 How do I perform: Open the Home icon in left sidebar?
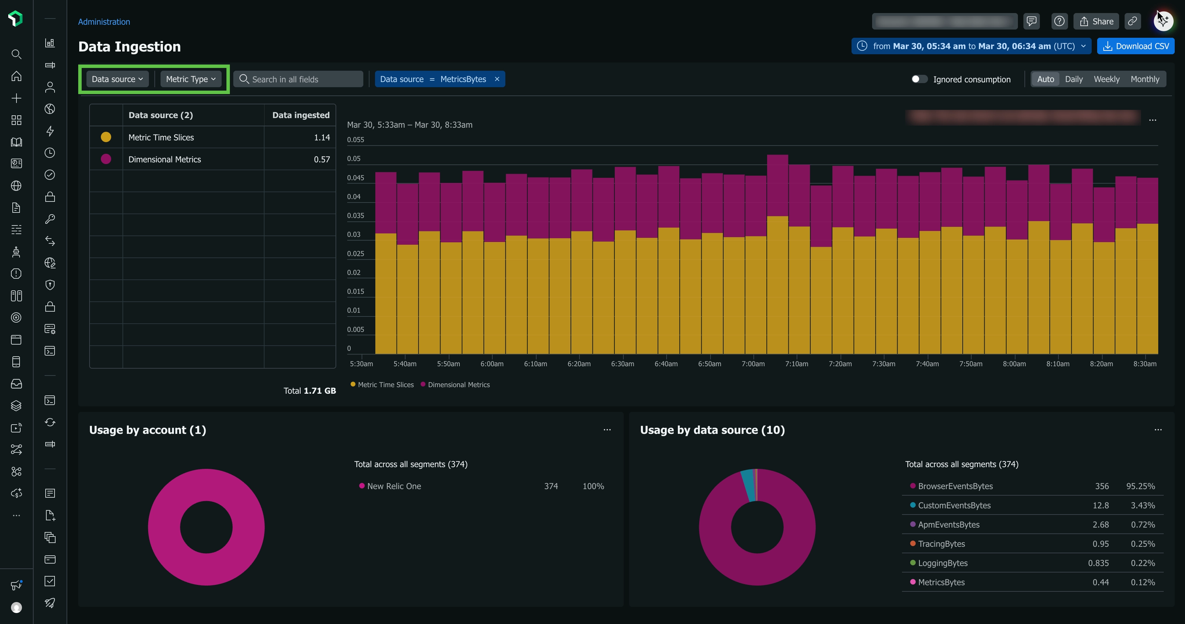[16, 76]
